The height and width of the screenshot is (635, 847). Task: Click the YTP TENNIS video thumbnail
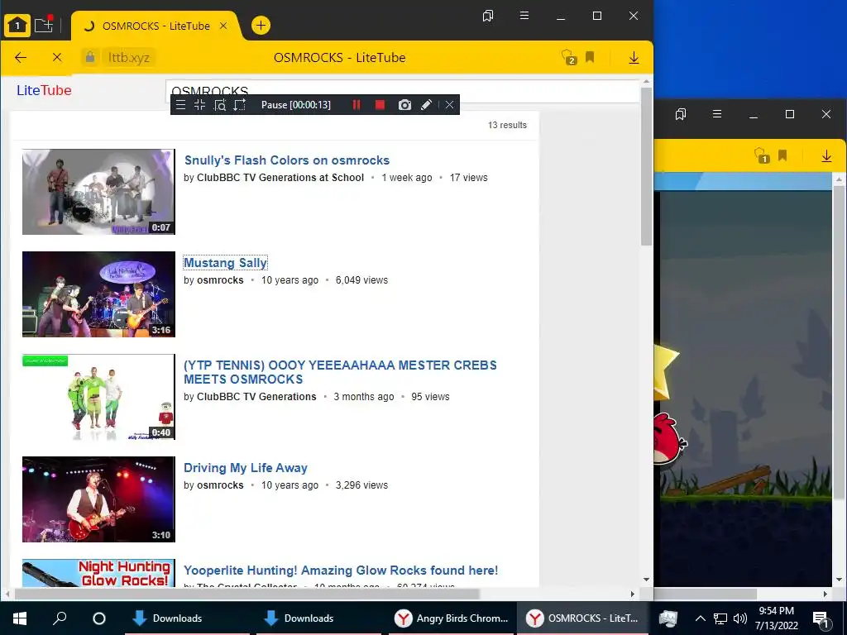(99, 397)
